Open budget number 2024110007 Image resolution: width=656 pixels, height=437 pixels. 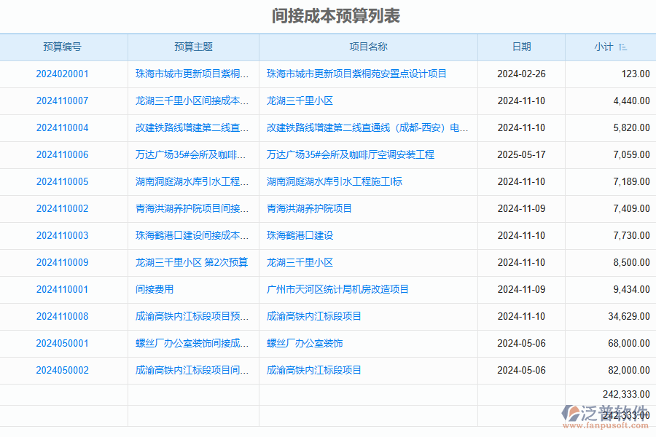pos(63,101)
